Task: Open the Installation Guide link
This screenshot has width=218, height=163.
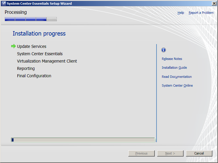Action: coord(174,68)
